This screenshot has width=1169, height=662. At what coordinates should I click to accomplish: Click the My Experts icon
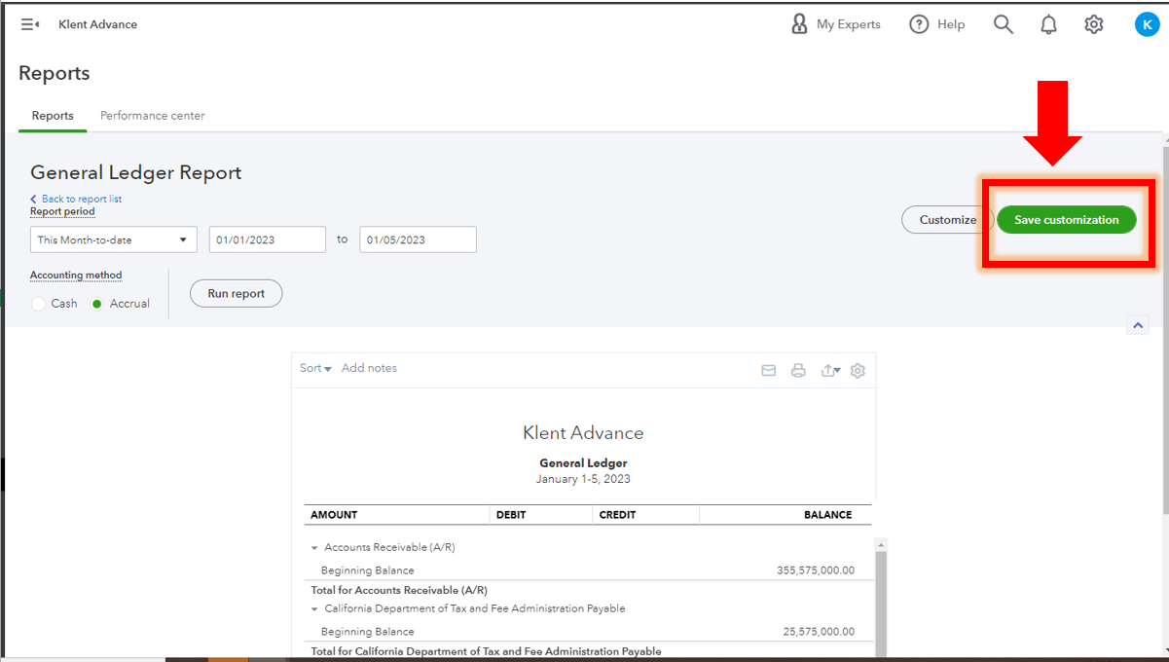pos(799,23)
